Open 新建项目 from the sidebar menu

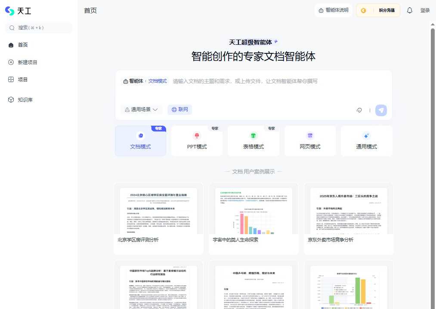tap(27, 62)
